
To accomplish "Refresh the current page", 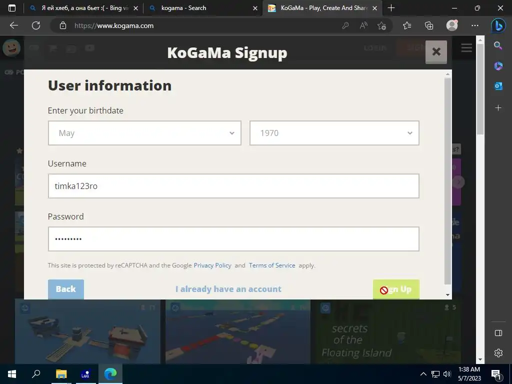I will coord(36,25).
